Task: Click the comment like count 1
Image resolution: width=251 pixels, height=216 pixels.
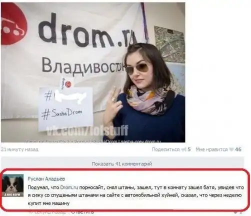Action: [240, 212]
